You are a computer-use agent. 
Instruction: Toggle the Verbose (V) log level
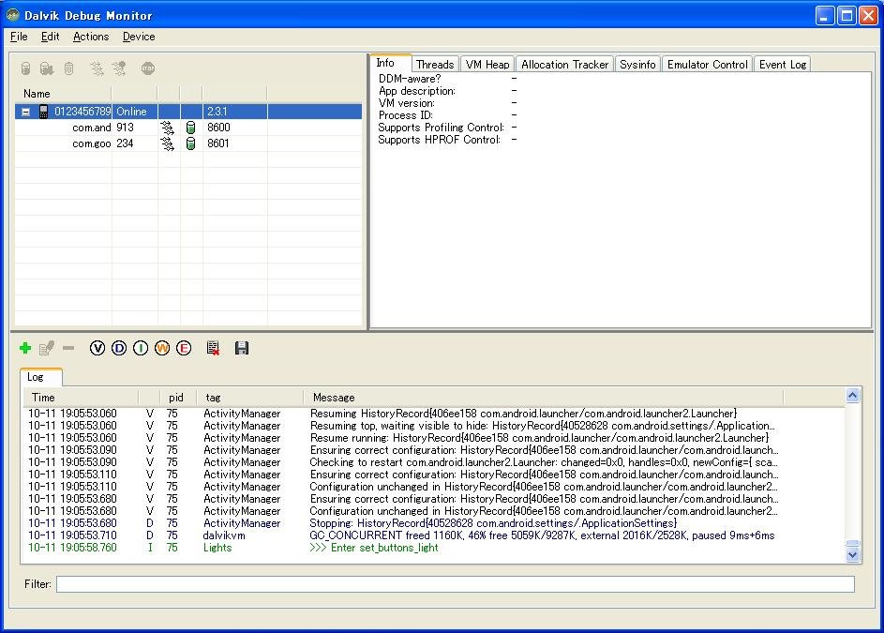(97, 348)
